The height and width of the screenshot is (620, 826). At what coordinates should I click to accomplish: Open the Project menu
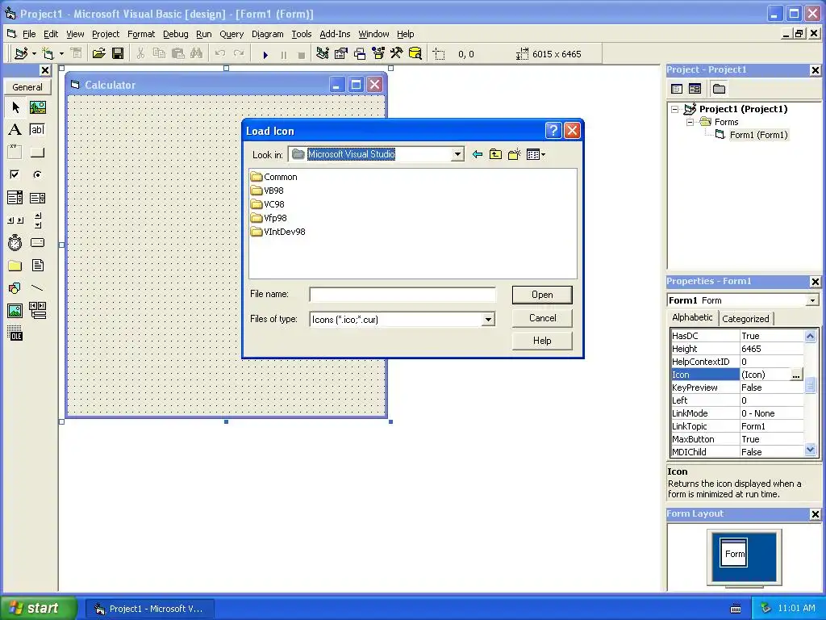click(106, 34)
